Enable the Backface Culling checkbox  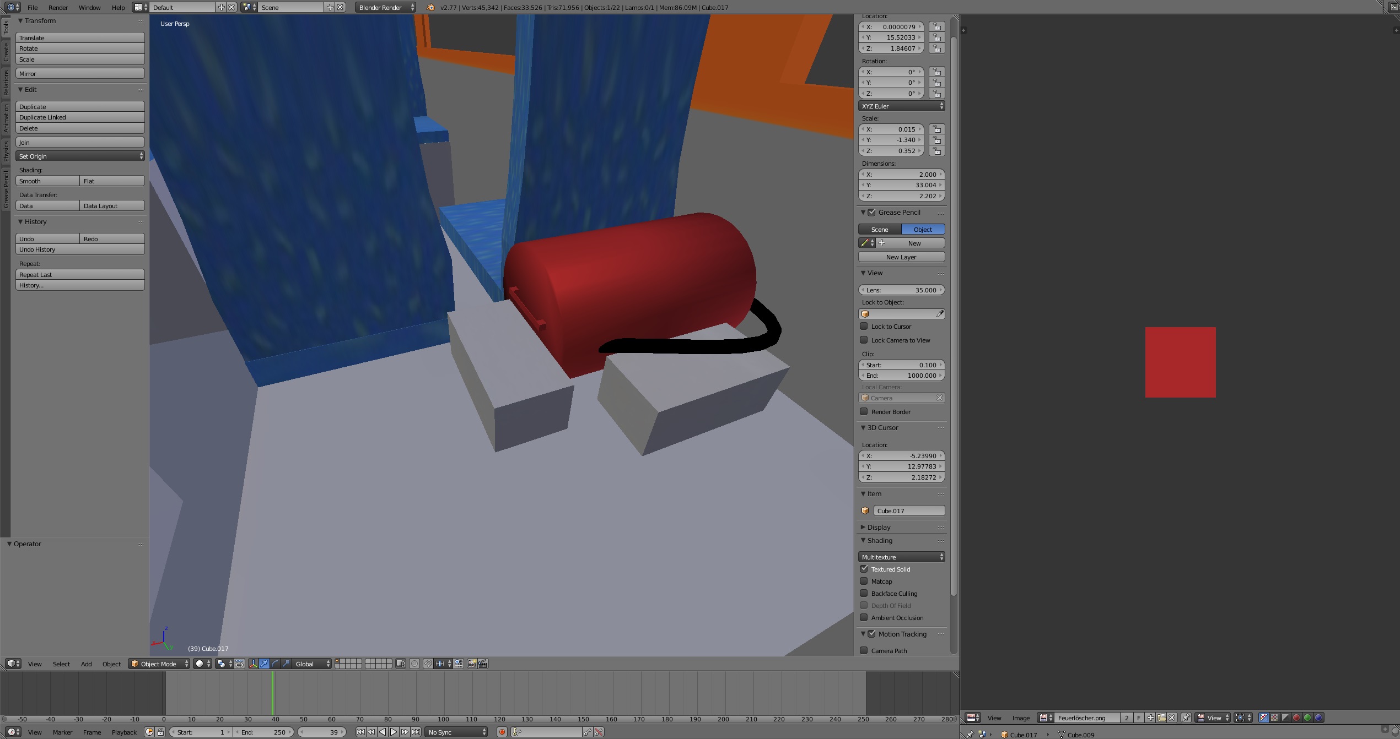point(864,593)
